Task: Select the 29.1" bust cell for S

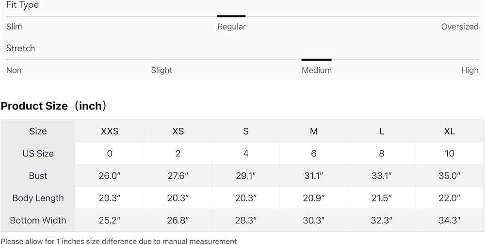Action: [x=245, y=176]
